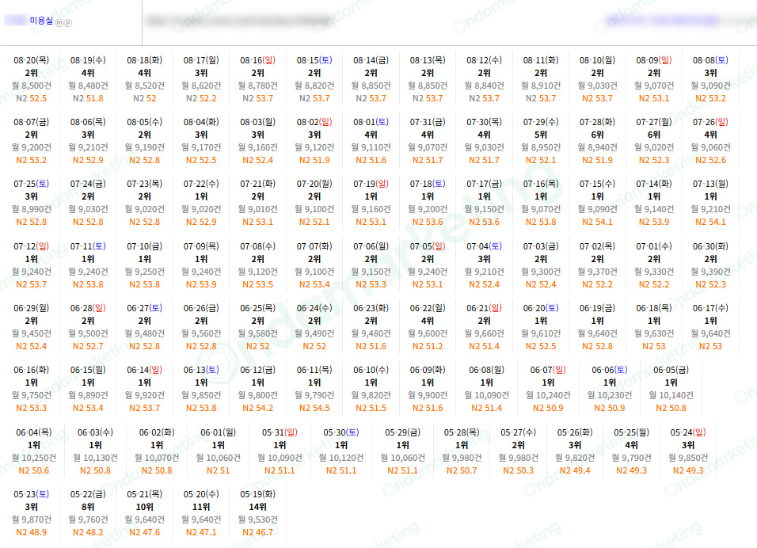
Task: Click the 월 10,240건 value
Action: [x=548, y=395]
